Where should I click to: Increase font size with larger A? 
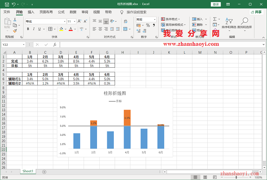point(79,21)
